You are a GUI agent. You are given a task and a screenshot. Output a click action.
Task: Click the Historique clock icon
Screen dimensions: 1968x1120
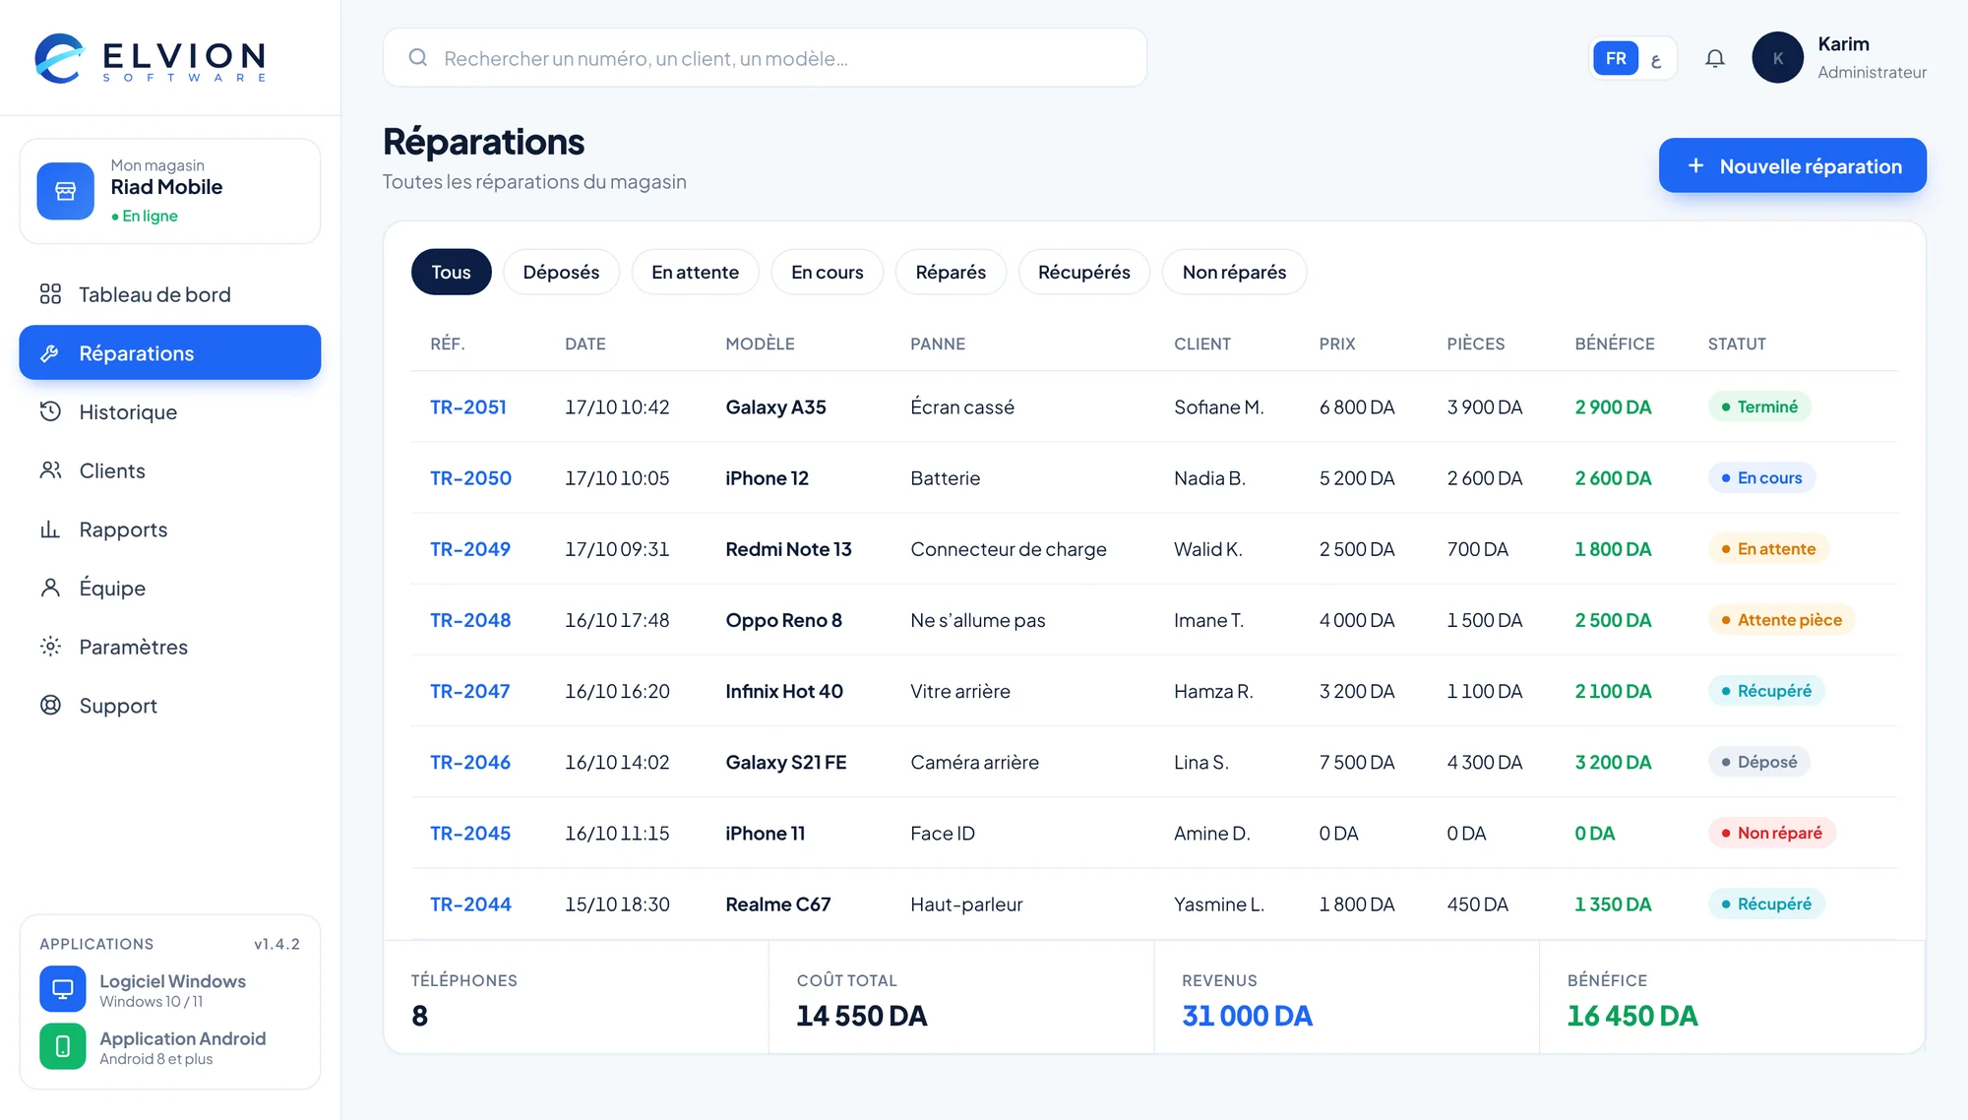pos(50,411)
